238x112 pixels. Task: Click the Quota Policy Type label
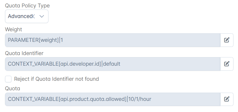tap(27, 6)
